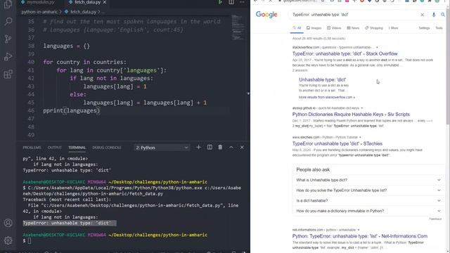450x253 pixels.
Task: Switch to the OUTPUT panel tab
Action: [55, 148]
